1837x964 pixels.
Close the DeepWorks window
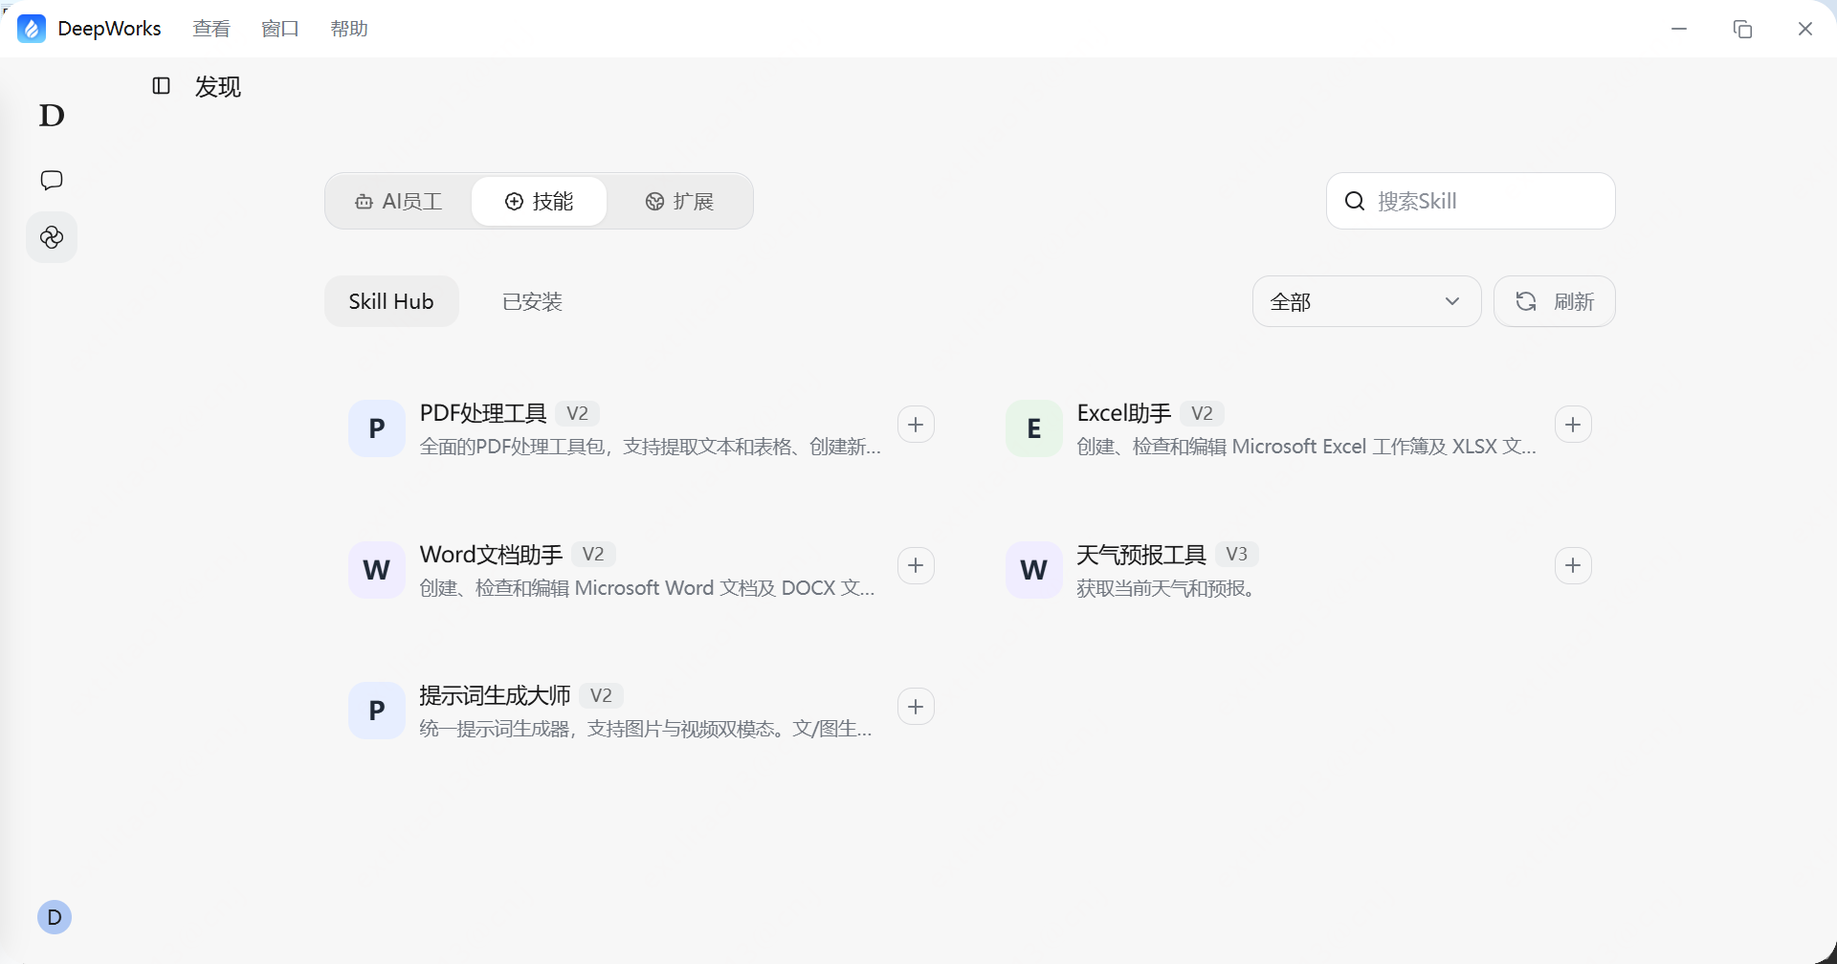pos(1805,29)
